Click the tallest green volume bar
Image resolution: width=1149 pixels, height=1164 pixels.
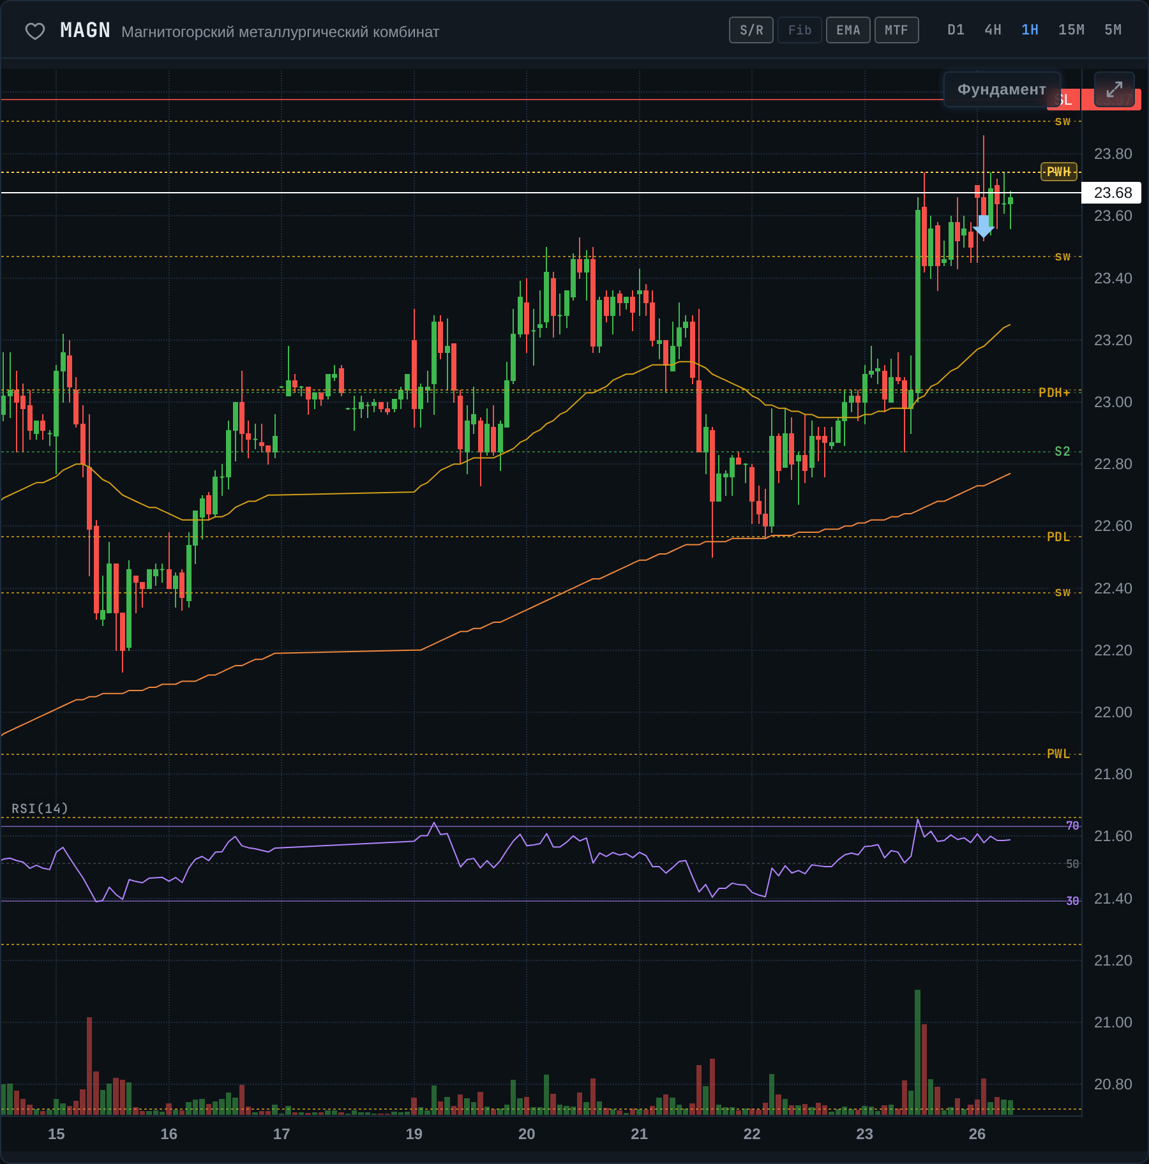tap(917, 1052)
